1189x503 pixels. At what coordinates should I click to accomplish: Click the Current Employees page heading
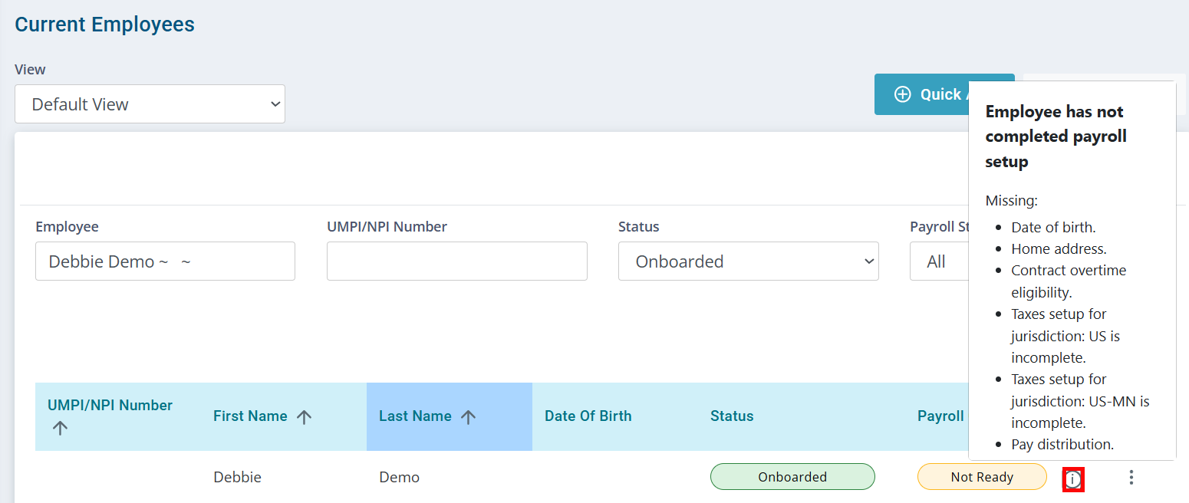105,25
